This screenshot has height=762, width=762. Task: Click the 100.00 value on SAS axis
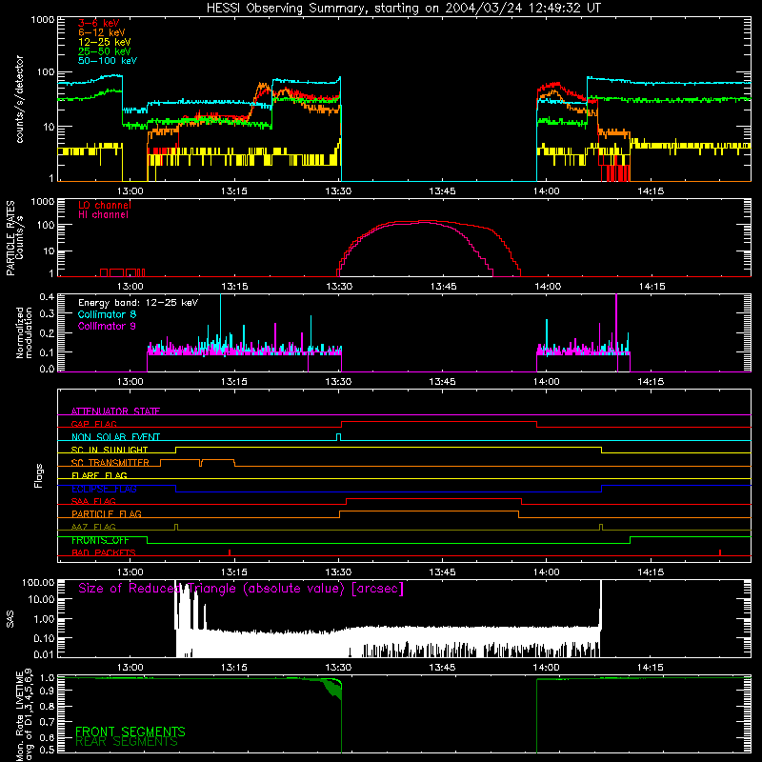point(37,583)
